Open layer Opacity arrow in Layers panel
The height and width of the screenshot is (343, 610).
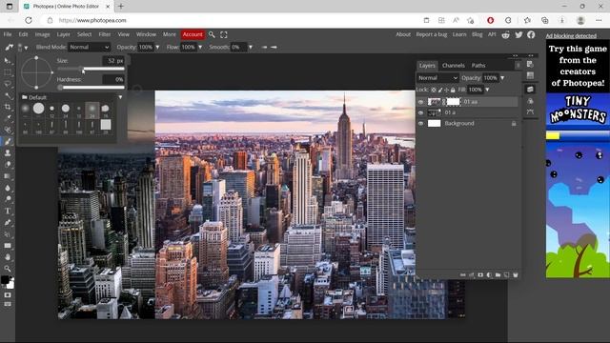tap(502, 78)
